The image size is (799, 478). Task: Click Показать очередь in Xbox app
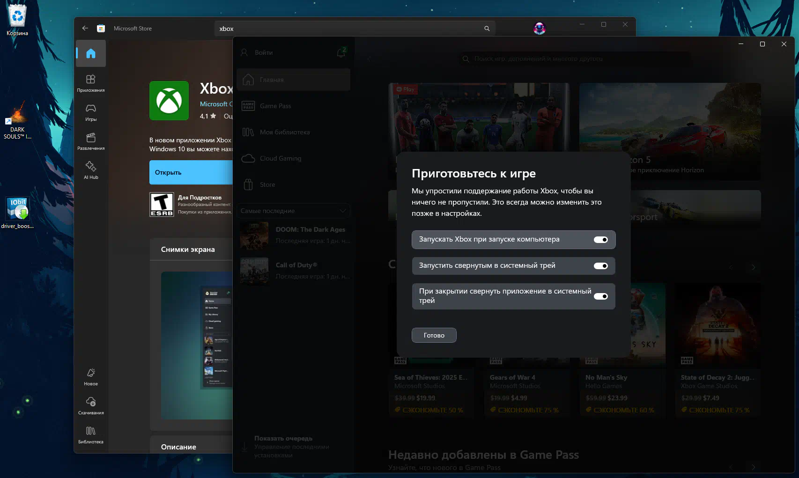click(283, 438)
